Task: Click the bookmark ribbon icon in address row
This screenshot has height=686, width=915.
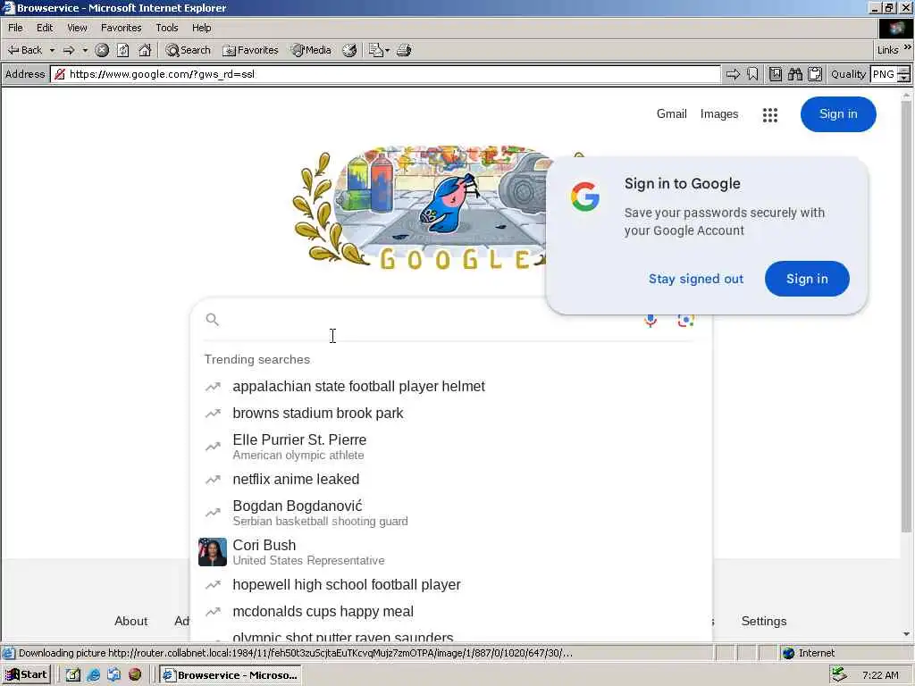Action: [x=752, y=74]
